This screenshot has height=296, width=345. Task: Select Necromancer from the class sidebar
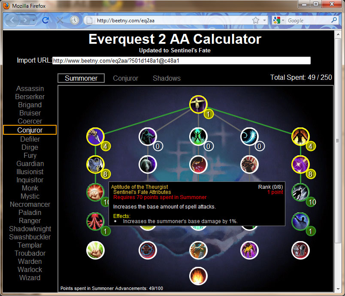(x=30, y=204)
